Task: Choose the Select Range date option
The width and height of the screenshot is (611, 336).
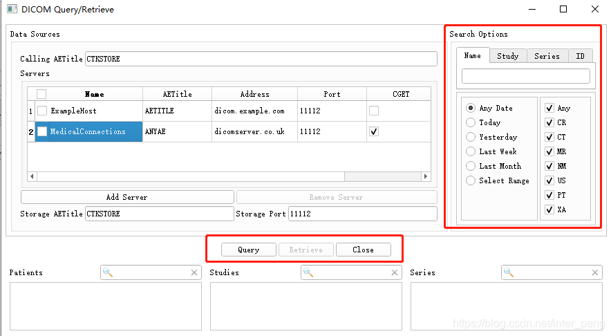Action: tap(471, 180)
